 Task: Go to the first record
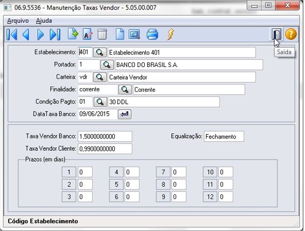[12, 34]
